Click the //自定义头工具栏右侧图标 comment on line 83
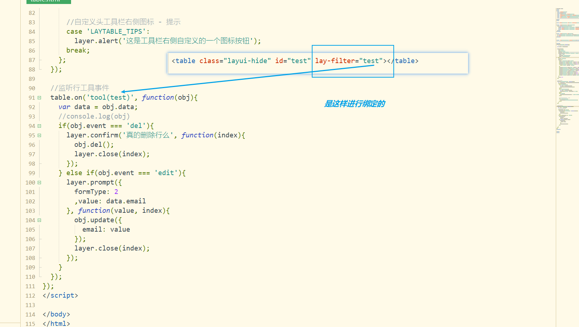Screen dimensions: 579x327 tap(123, 22)
